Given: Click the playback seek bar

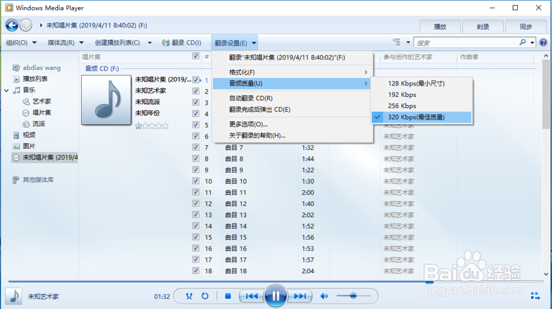Looking at the screenshot, I should tap(276, 281).
